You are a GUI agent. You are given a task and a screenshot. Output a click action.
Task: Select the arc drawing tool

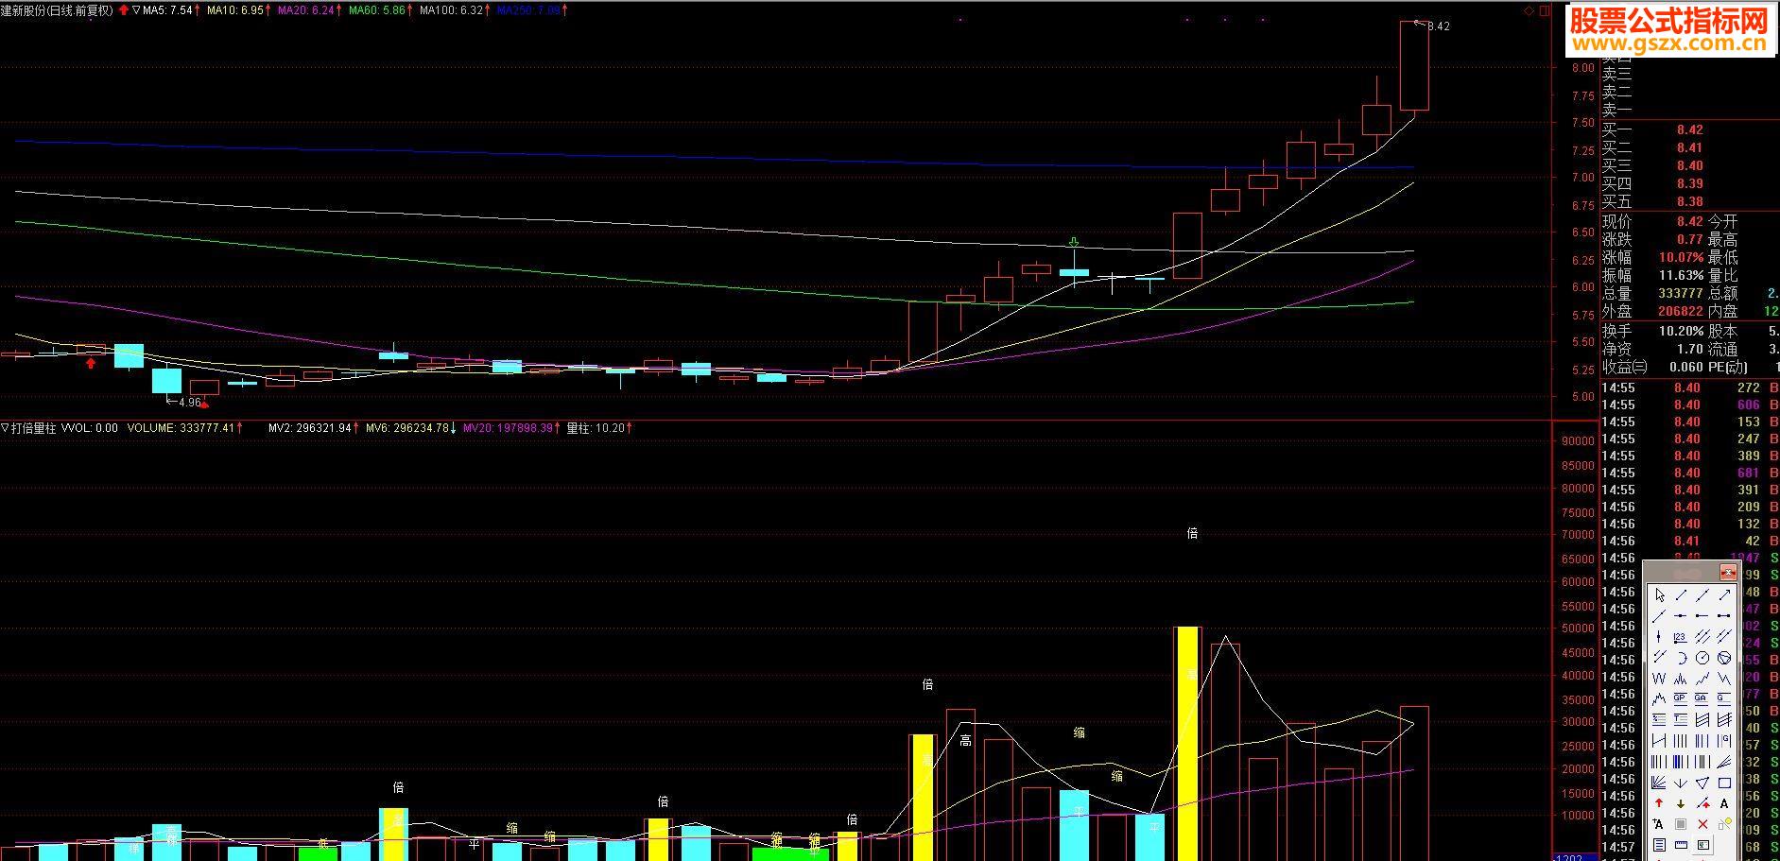(1681, 657)
